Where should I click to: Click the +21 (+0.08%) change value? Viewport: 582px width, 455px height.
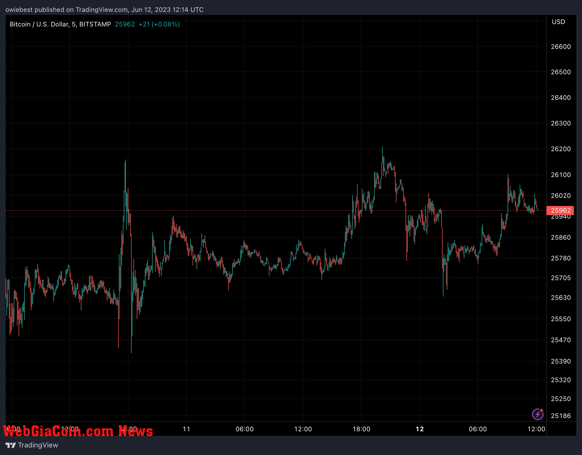point(159,24)
